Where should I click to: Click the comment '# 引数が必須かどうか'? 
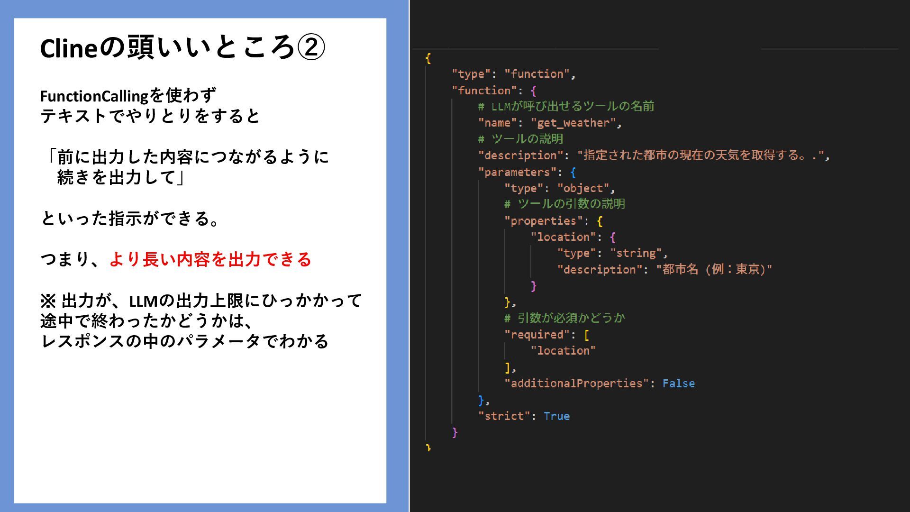(x=565, y=318)
